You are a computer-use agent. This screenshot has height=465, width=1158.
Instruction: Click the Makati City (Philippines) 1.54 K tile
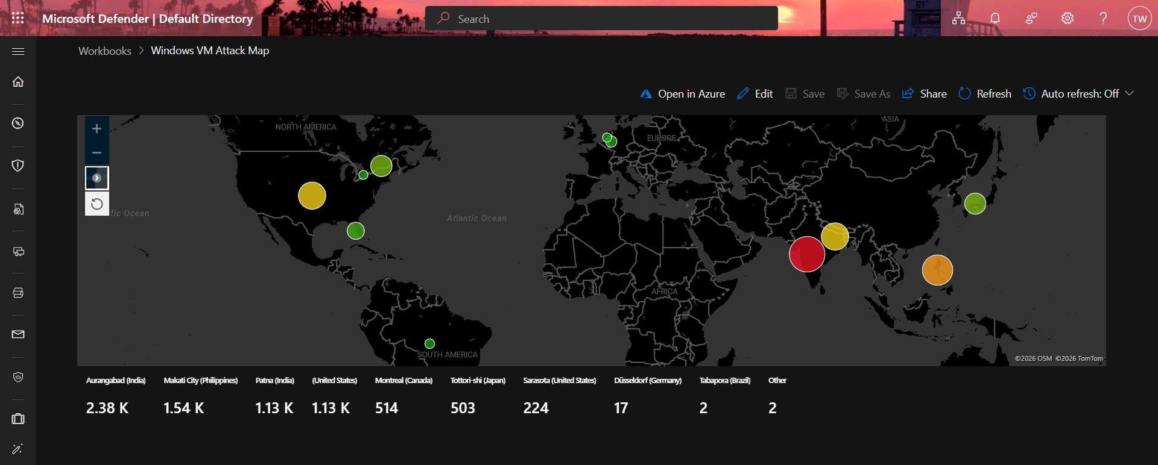coord(200,396)
